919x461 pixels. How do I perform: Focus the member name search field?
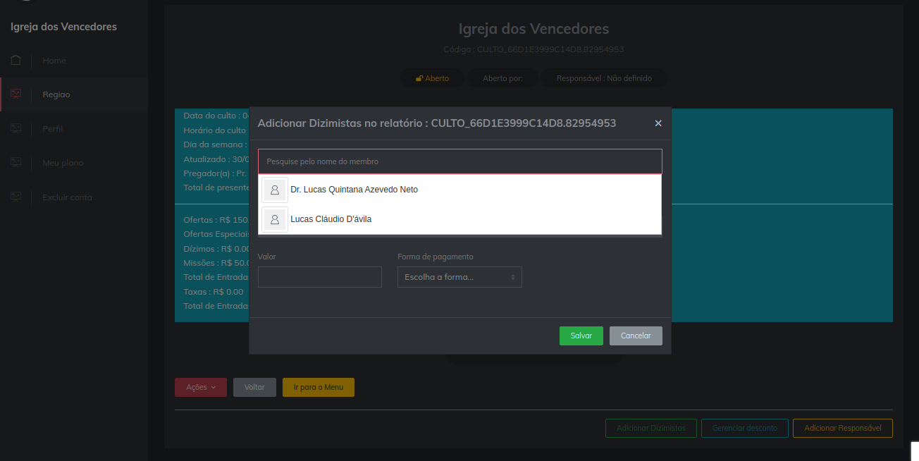[459, 161]
